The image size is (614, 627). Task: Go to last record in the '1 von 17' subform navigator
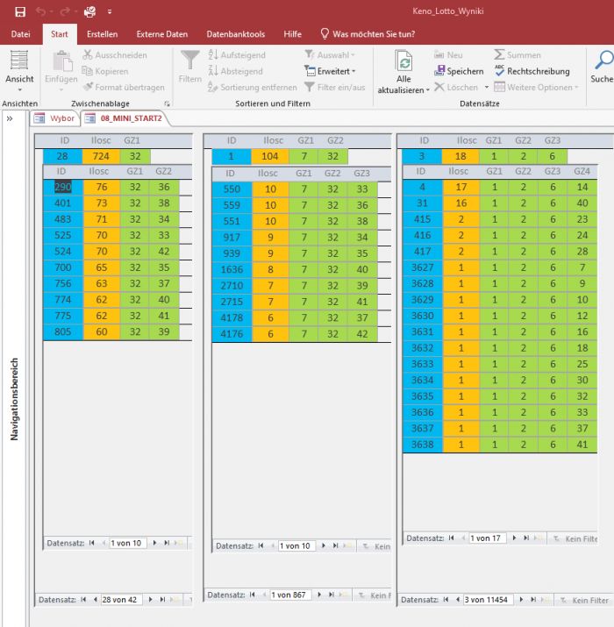(526, 538)
